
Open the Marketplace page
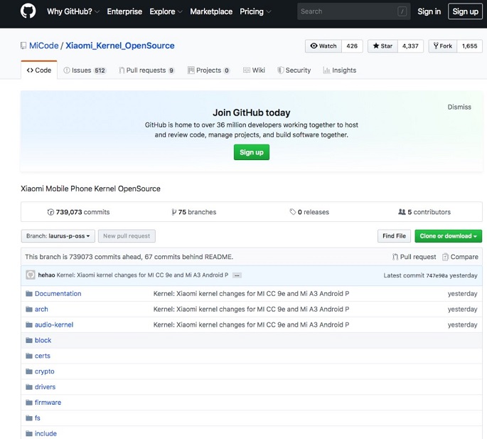pyautogui.click(x=211, y=11)
